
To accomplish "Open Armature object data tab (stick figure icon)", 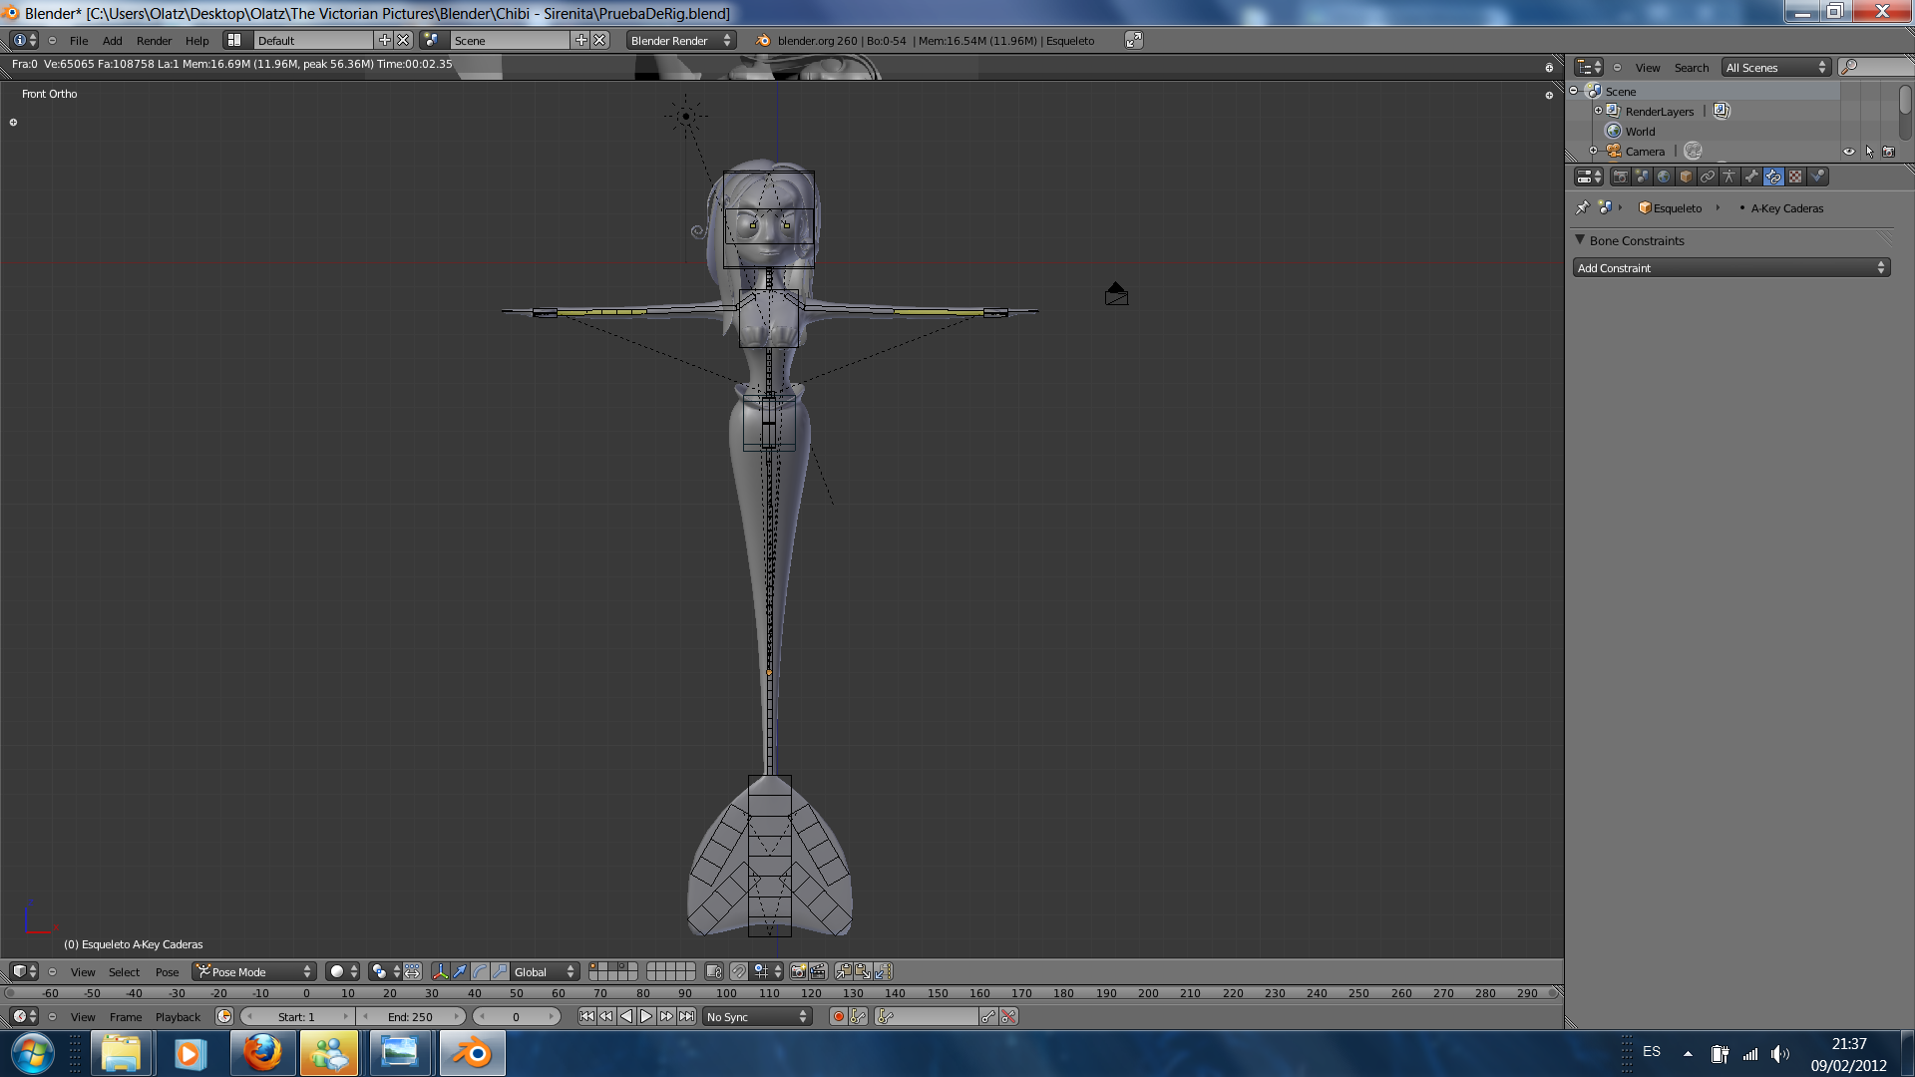I will pyautogui.click(x=1729, y=177).
